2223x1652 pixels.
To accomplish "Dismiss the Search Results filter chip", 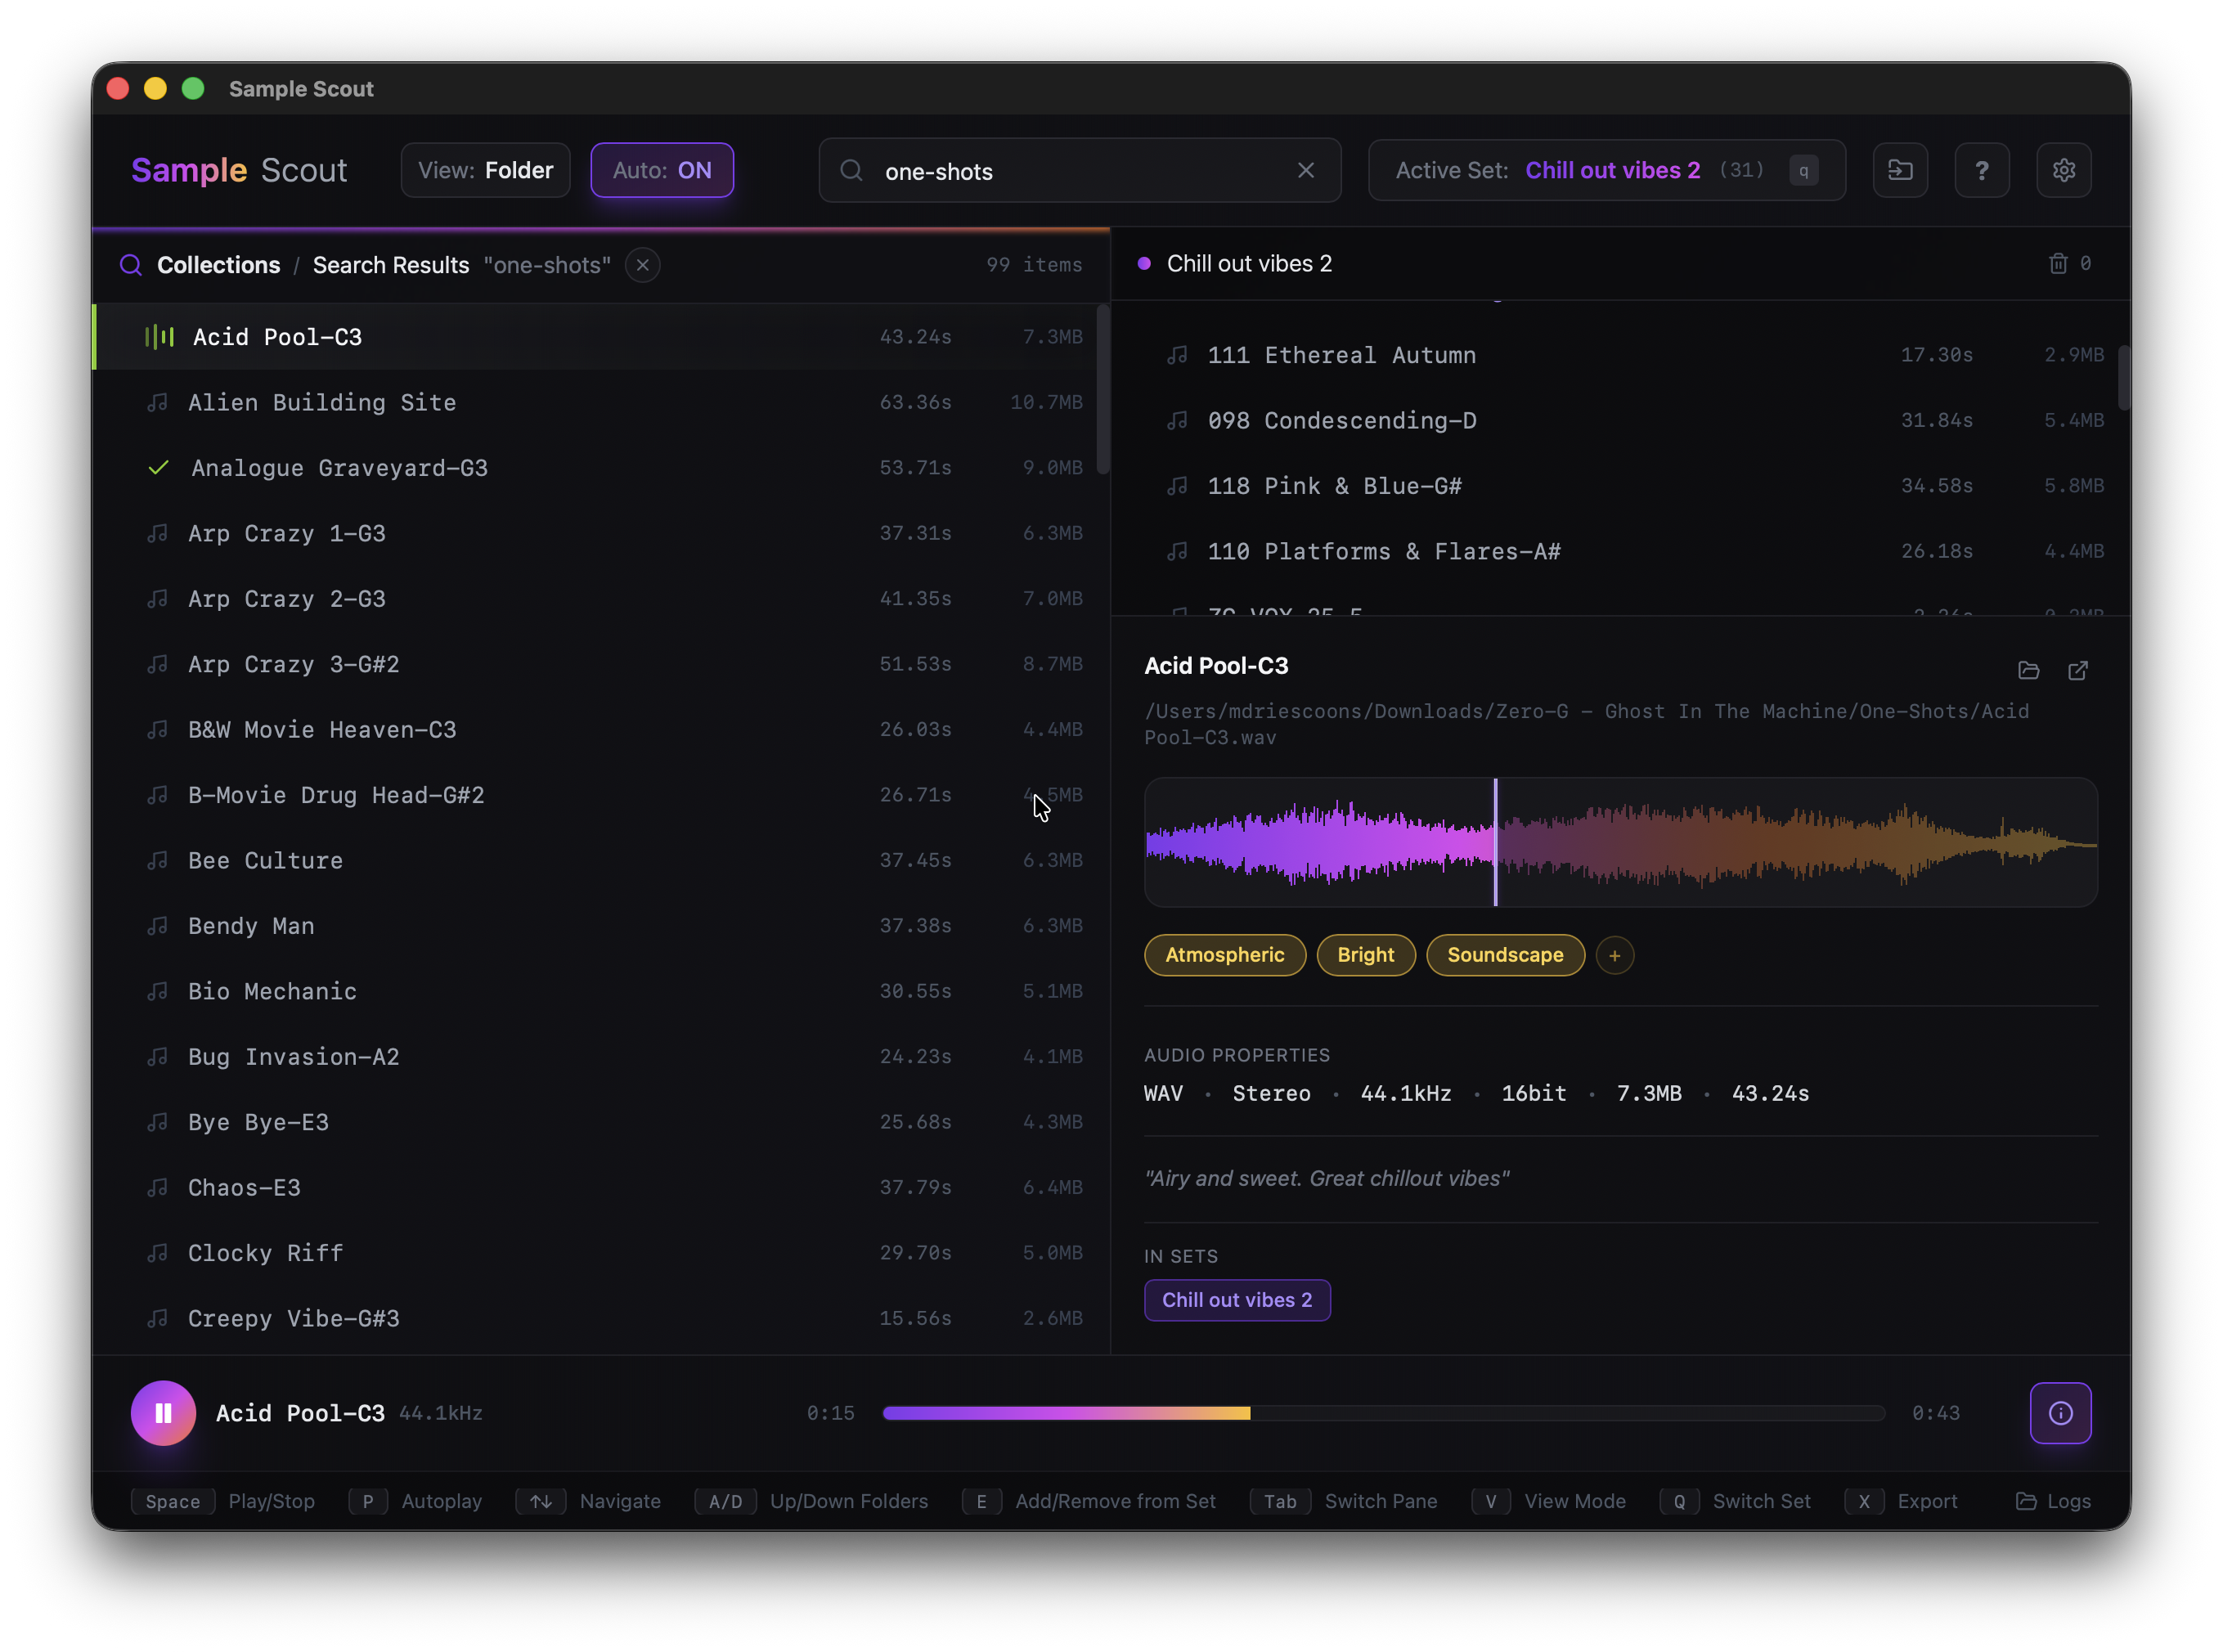I will click(642, 265).
